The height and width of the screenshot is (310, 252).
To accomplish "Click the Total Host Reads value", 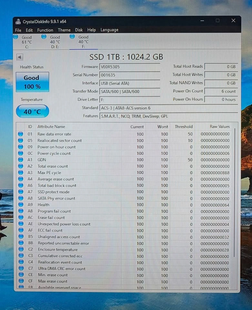I will [x=221, y=67].
